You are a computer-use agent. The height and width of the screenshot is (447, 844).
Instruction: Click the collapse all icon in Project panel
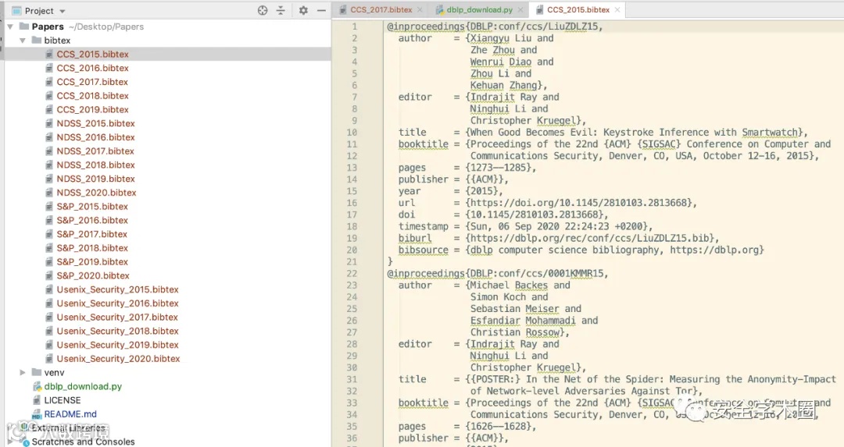click(x=281, y=10)
